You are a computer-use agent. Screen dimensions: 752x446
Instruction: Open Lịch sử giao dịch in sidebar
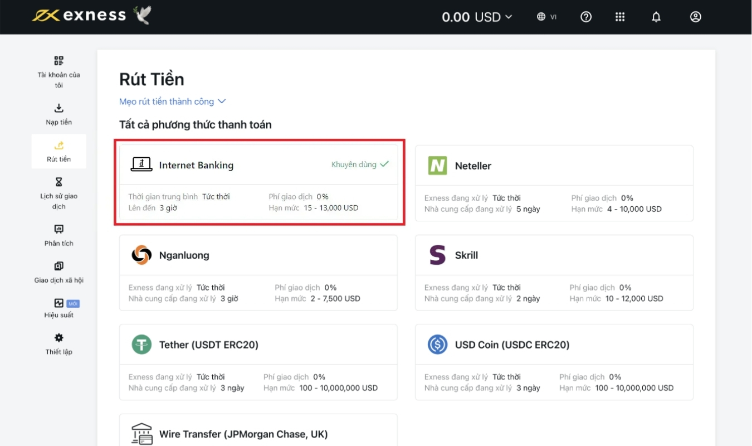point(59,193)
